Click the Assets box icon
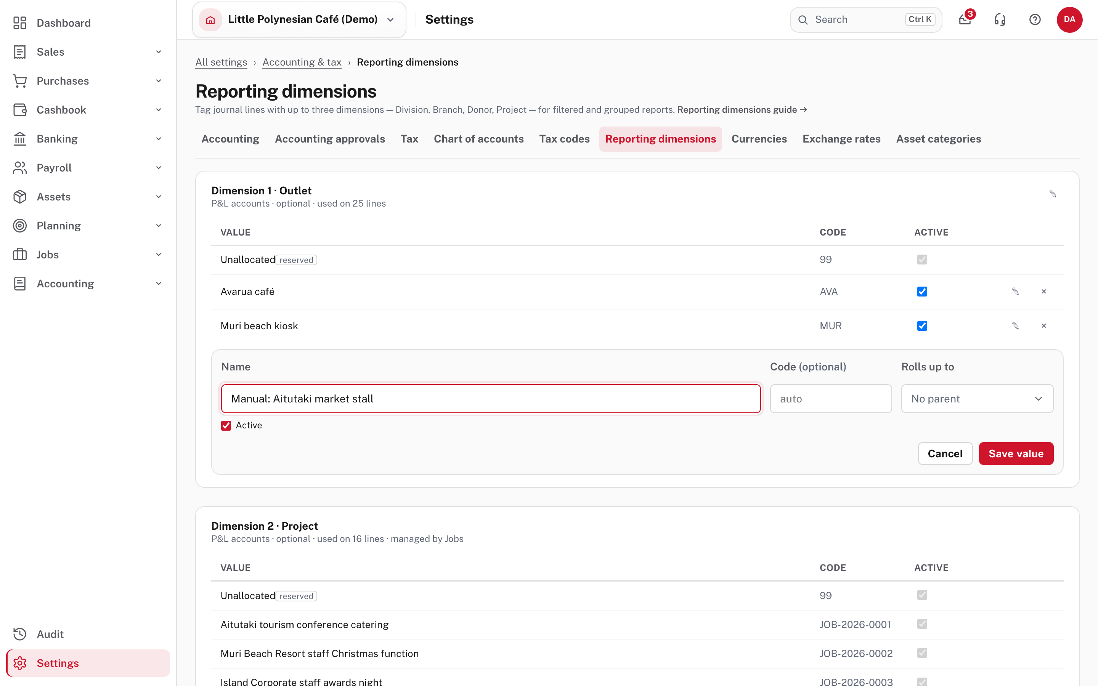1098x686 pixels. tap(19, 196)
